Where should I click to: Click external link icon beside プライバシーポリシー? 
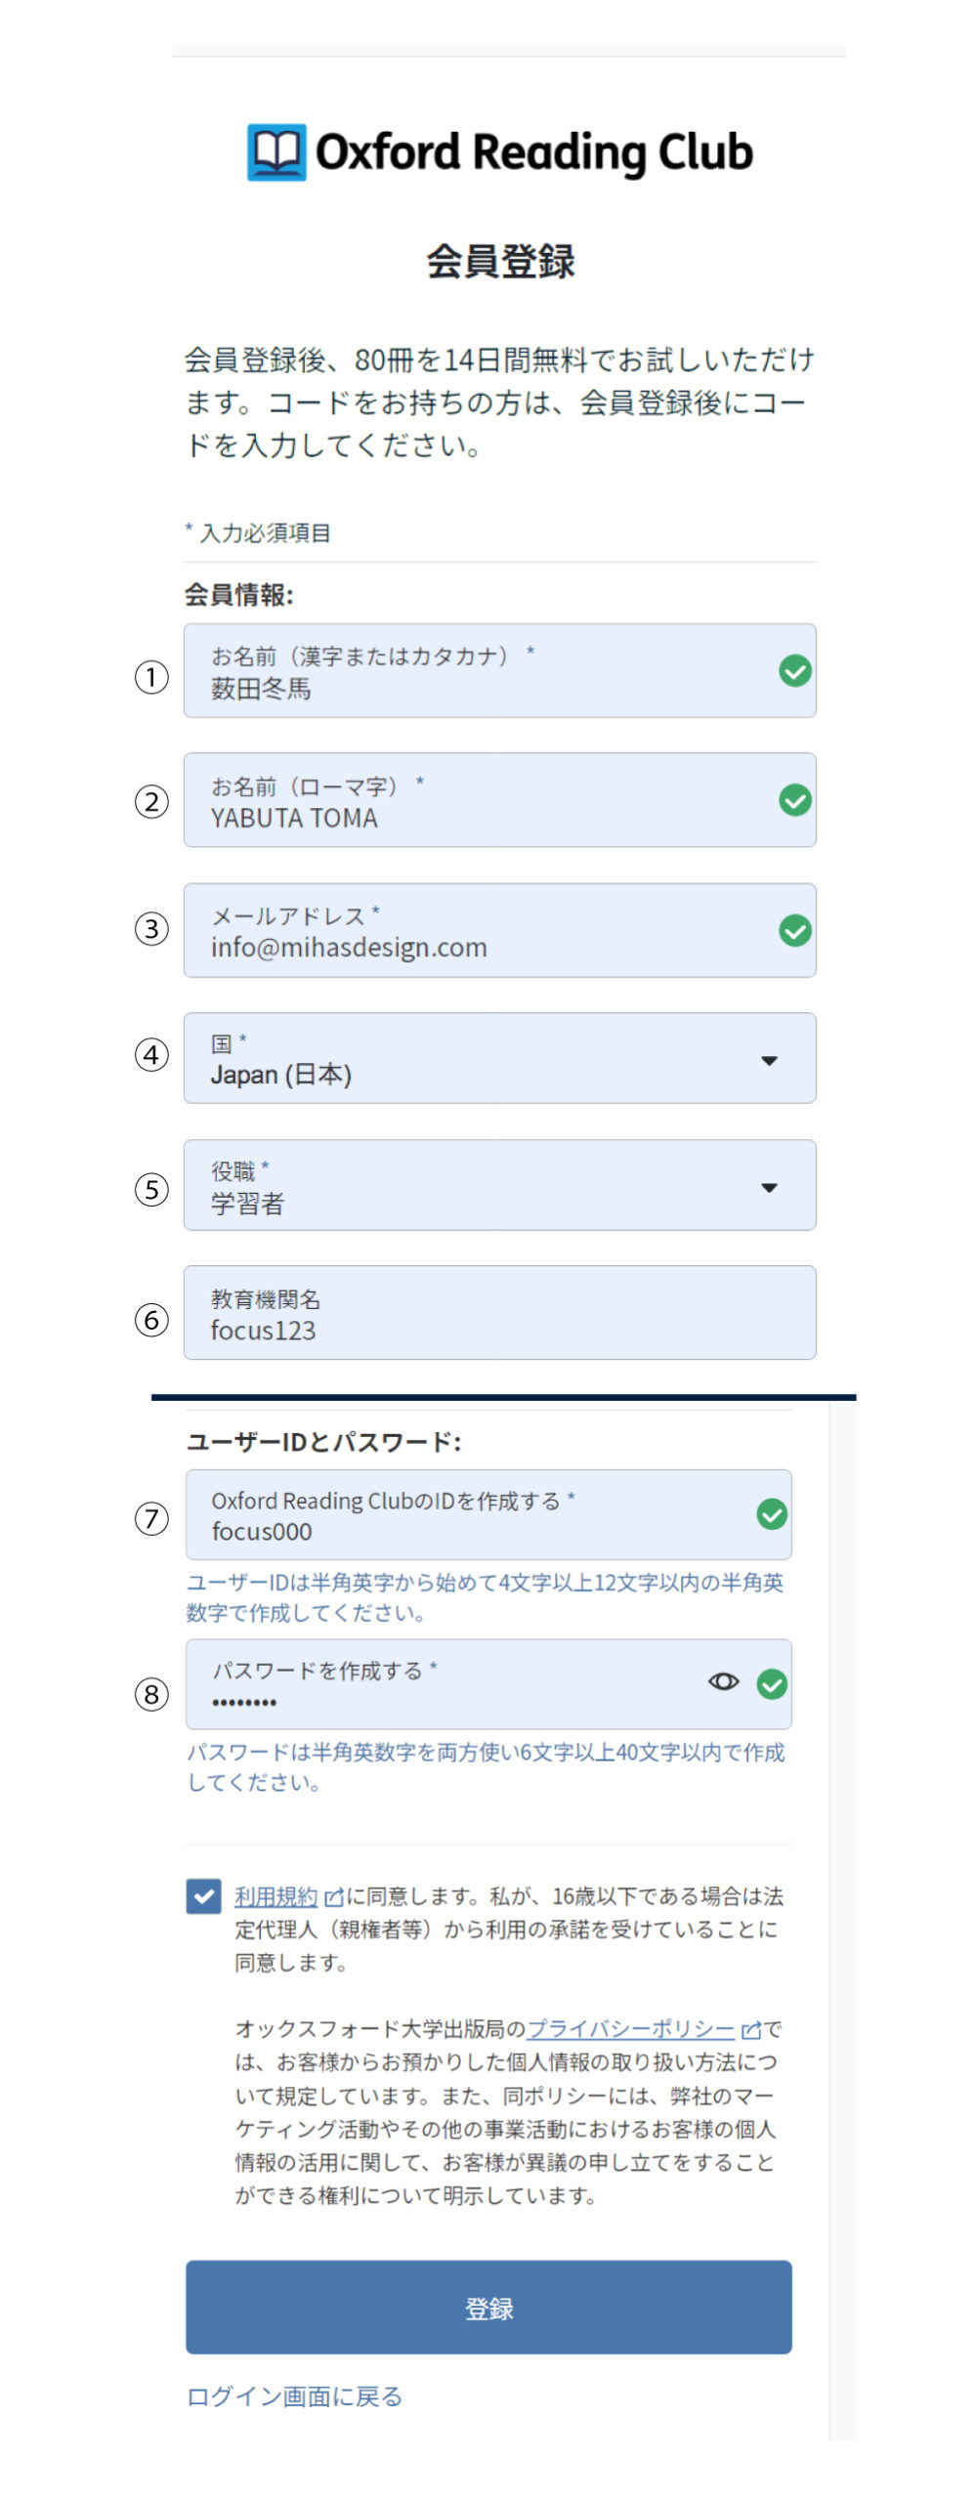(x=750, y=2030)
